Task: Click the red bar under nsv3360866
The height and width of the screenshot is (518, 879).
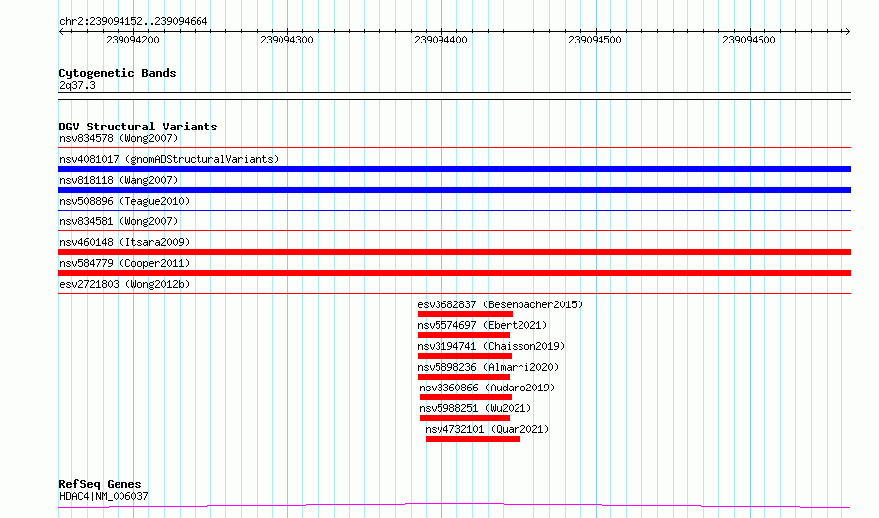Action: tap(465, 397)
